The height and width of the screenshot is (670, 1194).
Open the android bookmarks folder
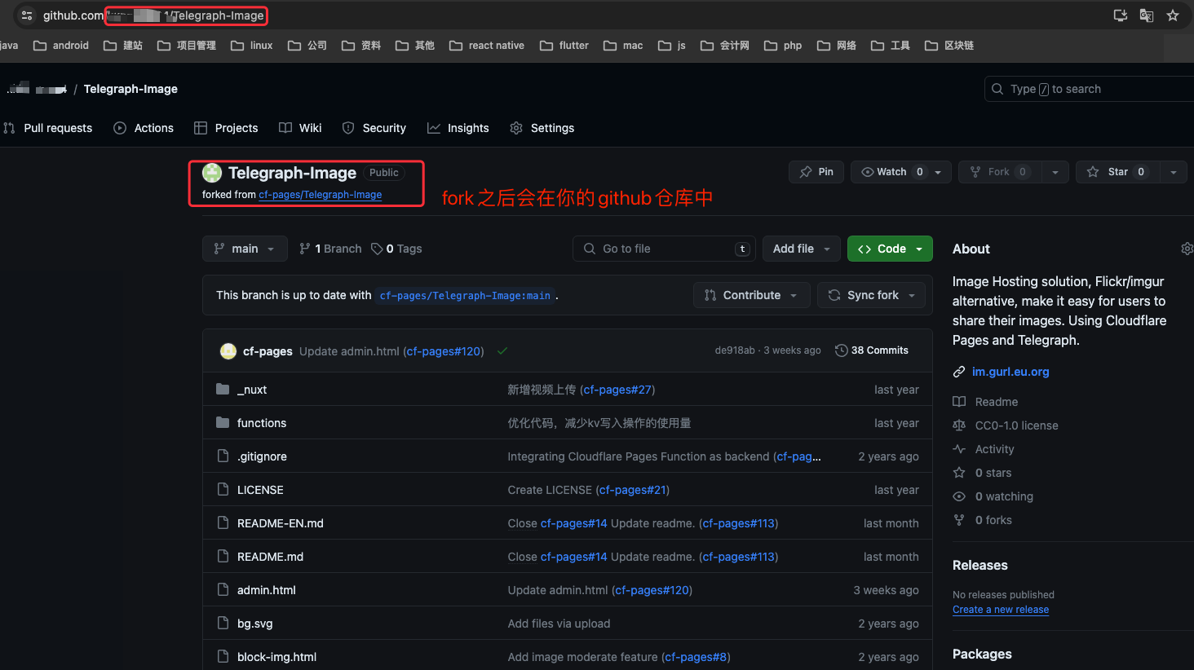[61, 46]
